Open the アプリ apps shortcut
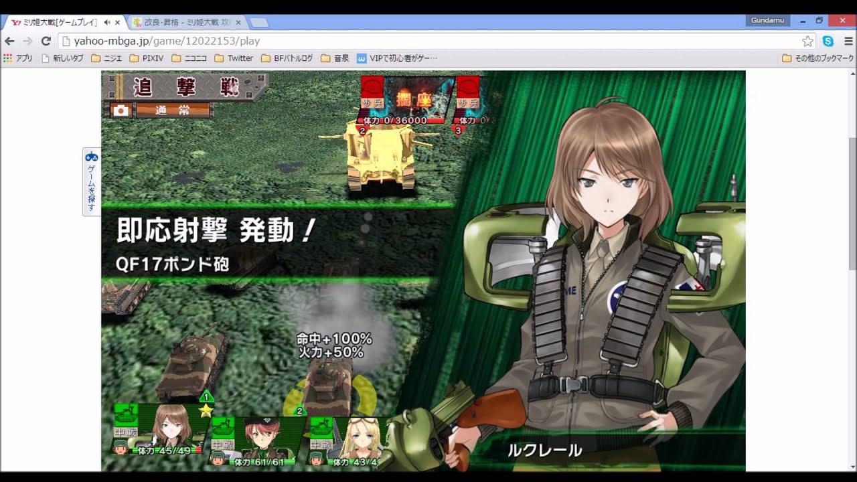Viewport: 857px width, 482px height. click(18, 58)
